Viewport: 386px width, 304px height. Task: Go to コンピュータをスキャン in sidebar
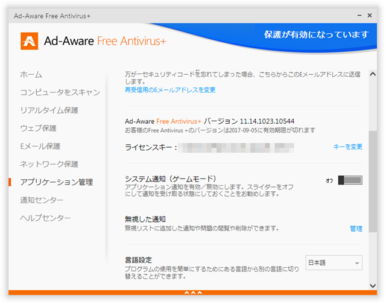pyautogui.click(x=60, y=92)
